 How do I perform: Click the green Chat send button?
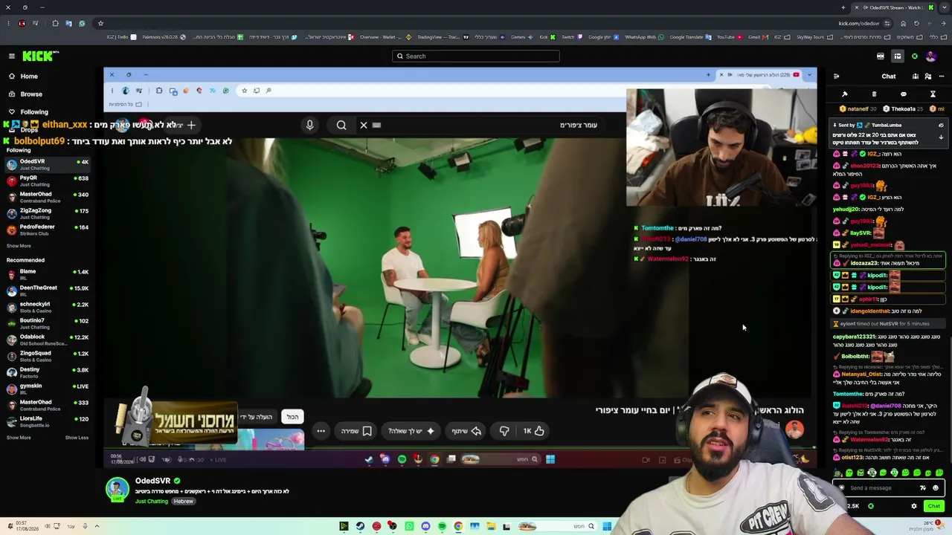934,506
